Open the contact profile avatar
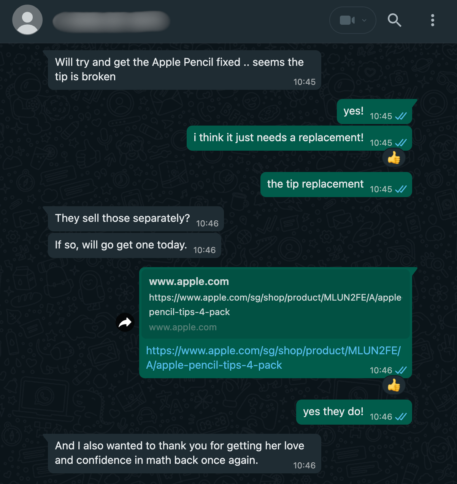The height and width of the screenshot is (484, 457). (x=27, y=20)
